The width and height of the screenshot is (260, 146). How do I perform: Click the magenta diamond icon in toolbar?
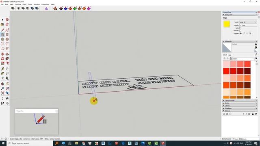[89, 9]
